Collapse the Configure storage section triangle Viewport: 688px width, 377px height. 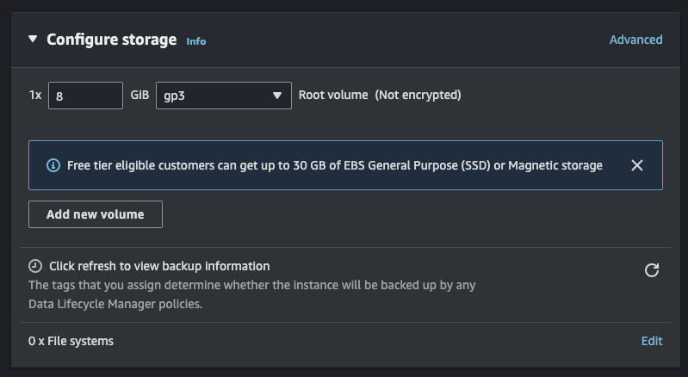pos(33,39)
